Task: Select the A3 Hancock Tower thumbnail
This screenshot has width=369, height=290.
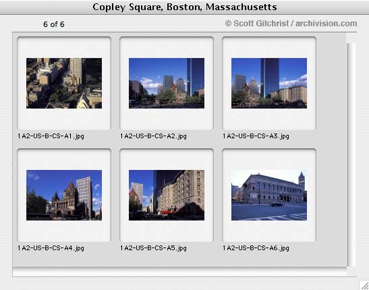Action: coord(269,83)
